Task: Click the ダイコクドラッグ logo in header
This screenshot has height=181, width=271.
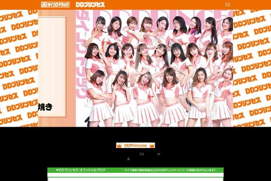Action: [55, 5]
